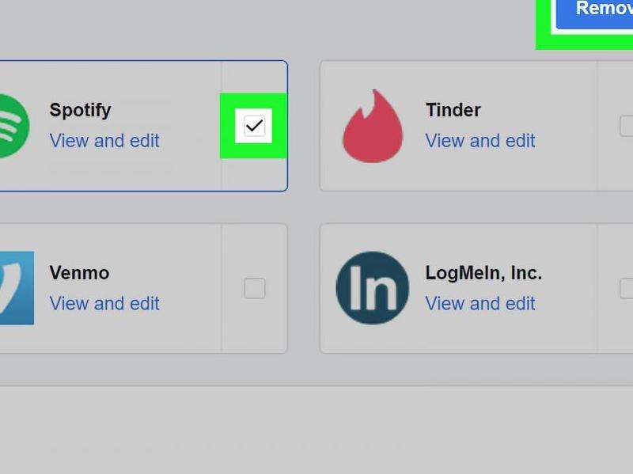Viewport: 633px width, 474px height.
Task: Open View and edit for Spotify
Action: click(104, 141)
